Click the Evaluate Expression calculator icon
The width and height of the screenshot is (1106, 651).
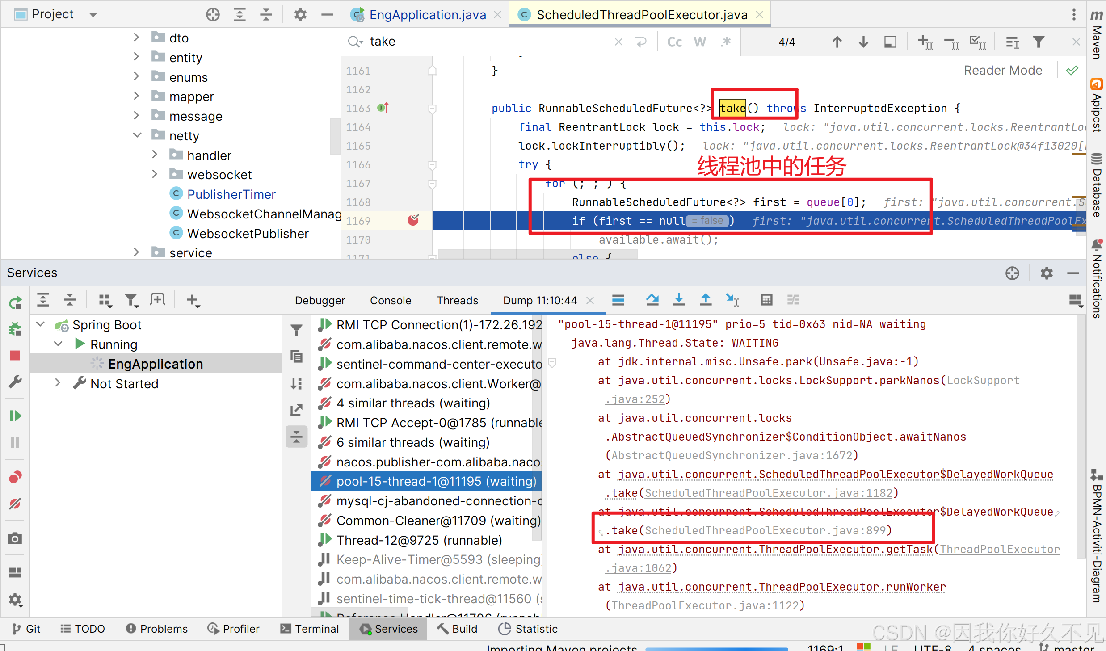pyautogui.click(x=766, y=300)
